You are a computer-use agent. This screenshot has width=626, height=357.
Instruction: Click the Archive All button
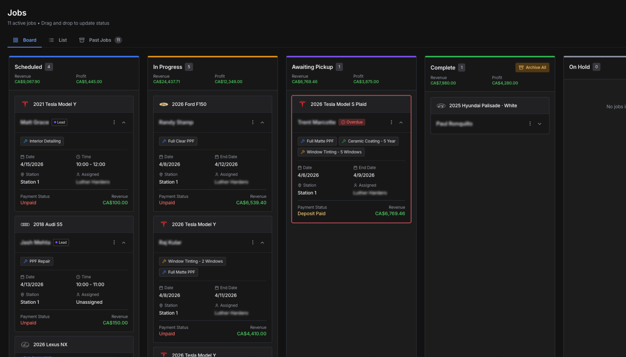(532, 67)
